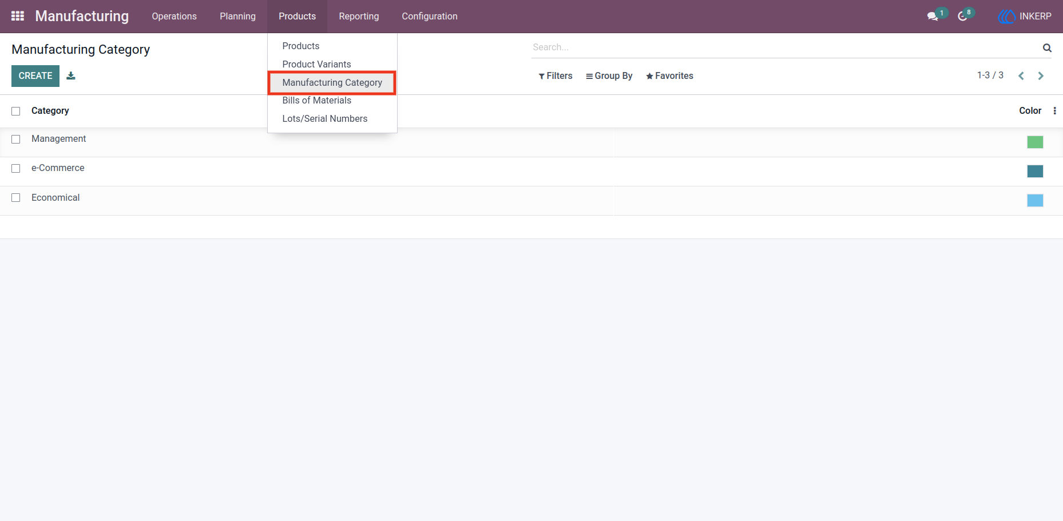Choose Lots/Serial Numbers entry
This screenshot has width=1063, height=521.
click(x=332, y=119)
